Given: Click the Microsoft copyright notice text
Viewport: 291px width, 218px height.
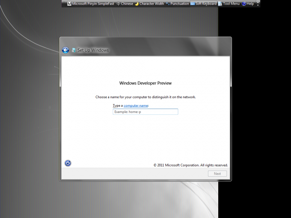Looking at the screenshot, I should tap(191, 165).
